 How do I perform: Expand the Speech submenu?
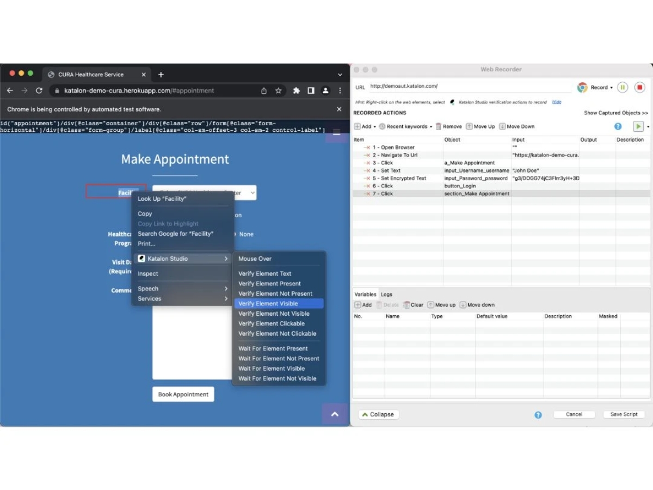183,289
